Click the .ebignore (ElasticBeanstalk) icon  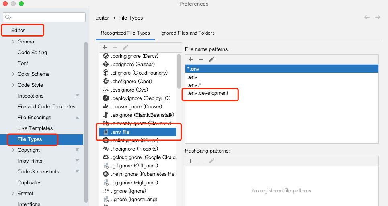pyautogui.click(x=106, y=115)
